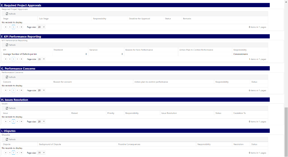Go to last page in Issues Resolution
This screenshot has height=157, width=288.
click(x=21, y=121)
